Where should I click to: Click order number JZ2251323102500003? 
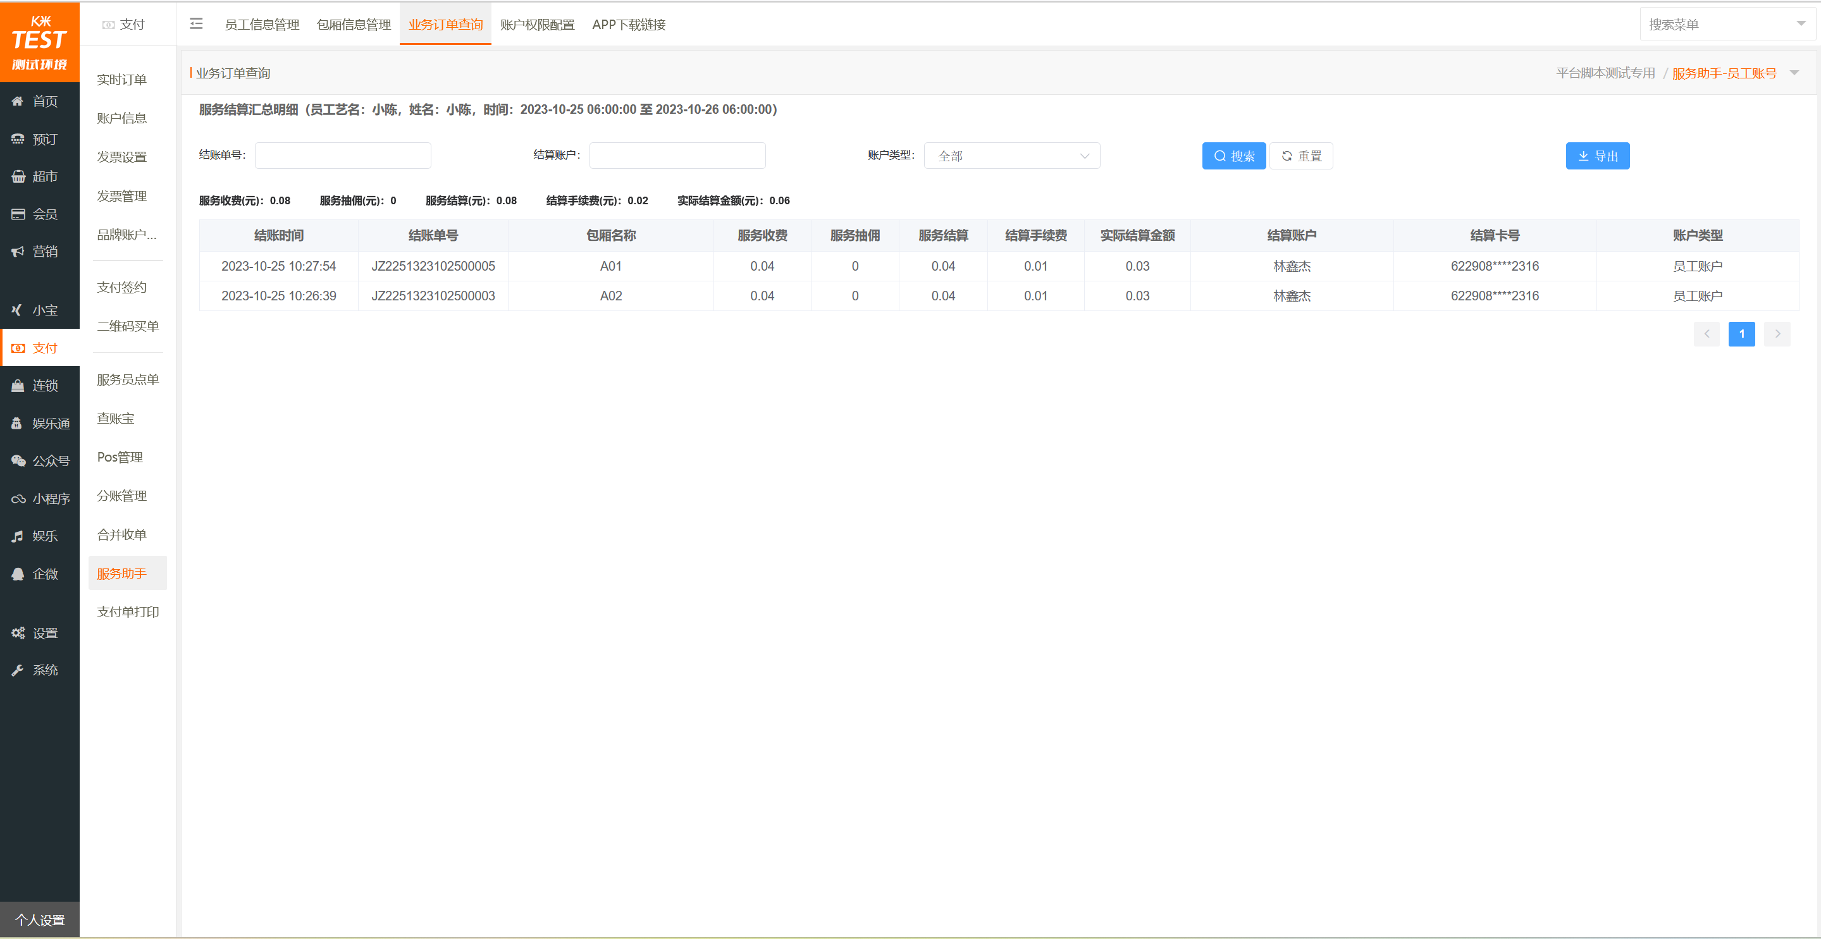click(433, 296)
